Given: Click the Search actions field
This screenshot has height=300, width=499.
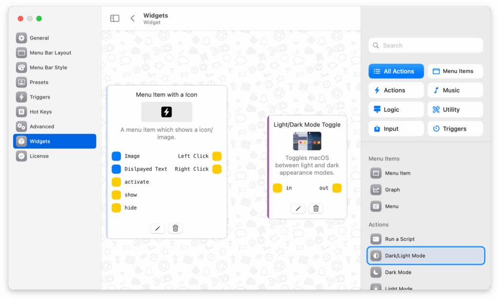Looking at the screenshot, I should coord(426,46).
